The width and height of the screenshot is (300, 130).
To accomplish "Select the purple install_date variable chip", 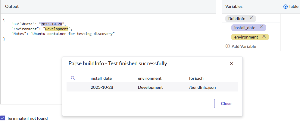I will (x=245, y=28).
